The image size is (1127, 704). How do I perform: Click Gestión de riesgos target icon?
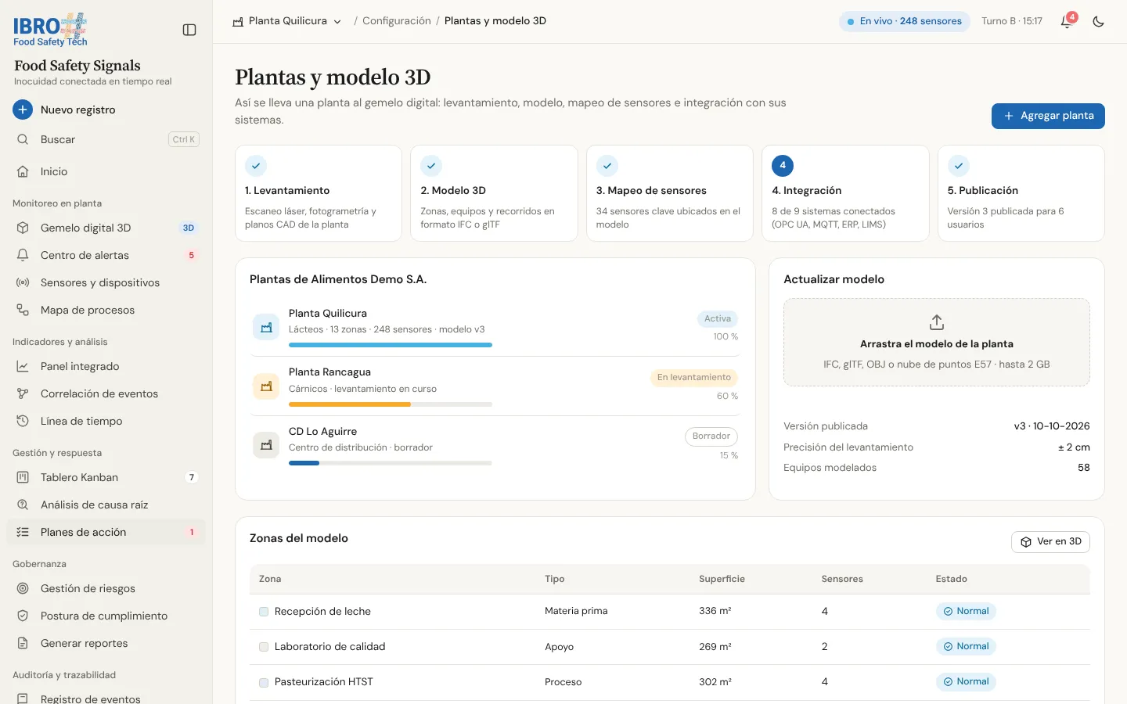click(x=23, y=588)
